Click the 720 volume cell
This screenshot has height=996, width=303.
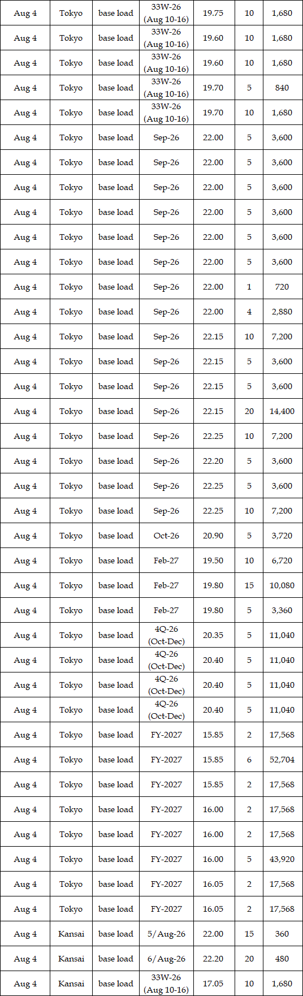pos(282,287)
